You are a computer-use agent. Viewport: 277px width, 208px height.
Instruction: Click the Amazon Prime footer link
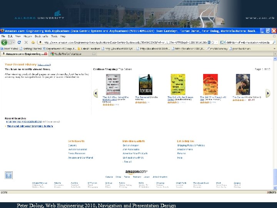point(185,149)
